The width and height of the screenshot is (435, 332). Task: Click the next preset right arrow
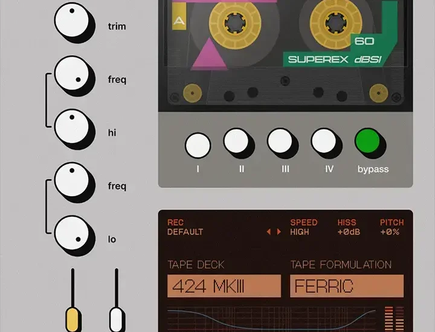pos(279,232)
